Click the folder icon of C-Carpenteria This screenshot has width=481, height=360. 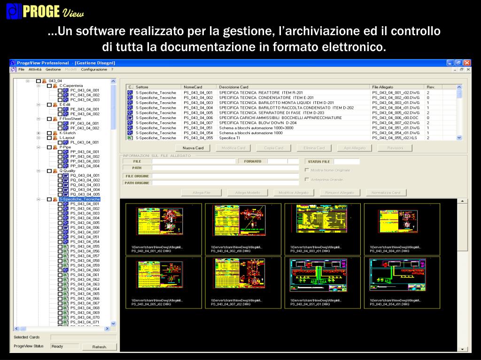click(55, 86)
